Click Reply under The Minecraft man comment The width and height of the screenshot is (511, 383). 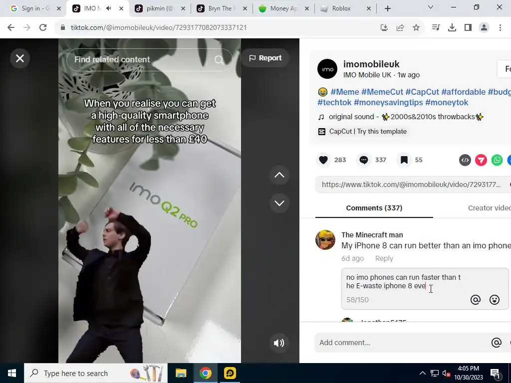(384, 258)
